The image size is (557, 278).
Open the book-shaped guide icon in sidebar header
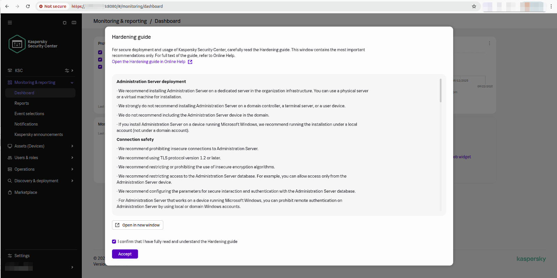(74, 23)
